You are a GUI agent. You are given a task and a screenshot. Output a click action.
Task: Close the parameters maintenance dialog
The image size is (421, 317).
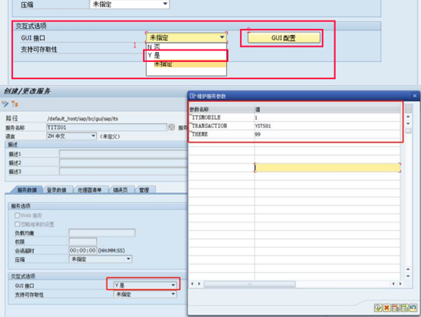(414, 96)
